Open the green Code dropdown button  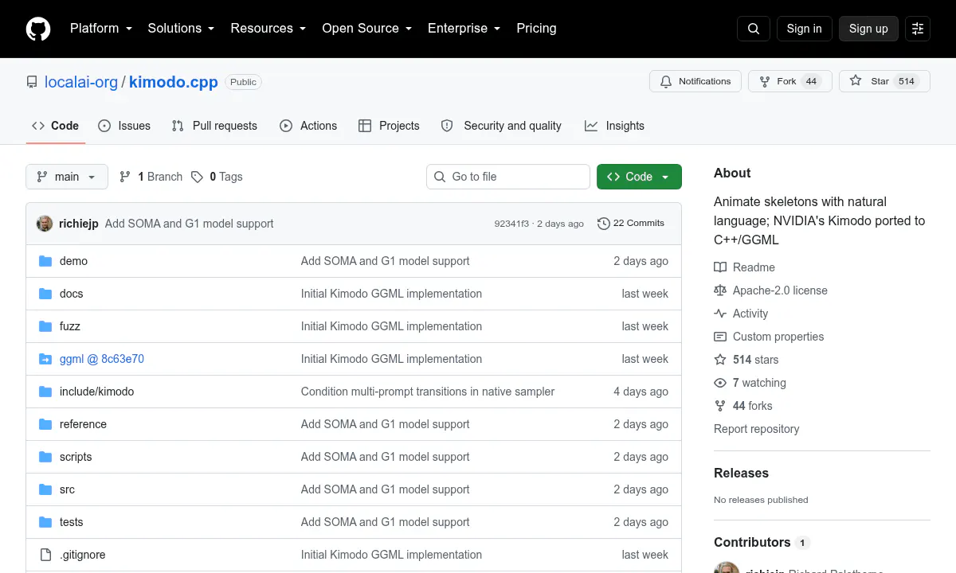click(639, 177)
